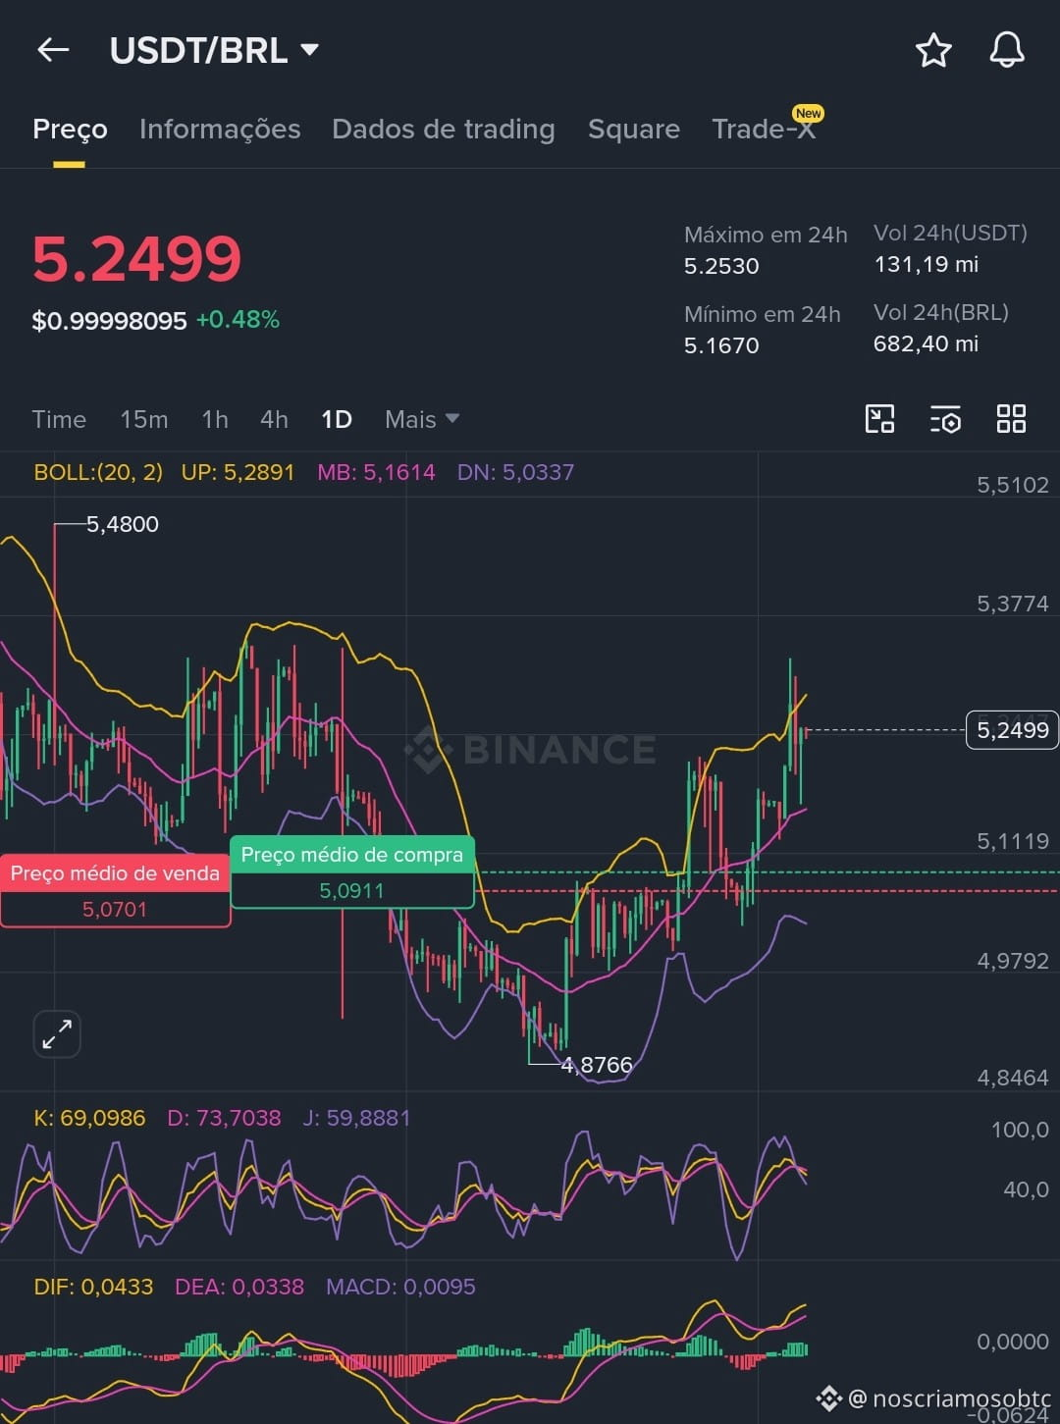
Task: Click the $0.99998095 USD price
Action: tap(109, 321)
